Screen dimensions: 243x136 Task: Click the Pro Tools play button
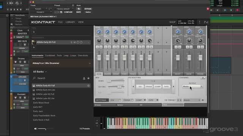[x=231, y=10]
